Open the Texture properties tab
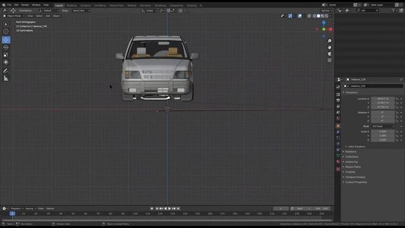 tap(338, 169)
